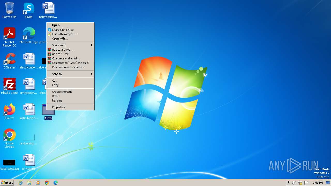Click the network tray icon
This screenshot has height=186, width=331.
[300, 183]
